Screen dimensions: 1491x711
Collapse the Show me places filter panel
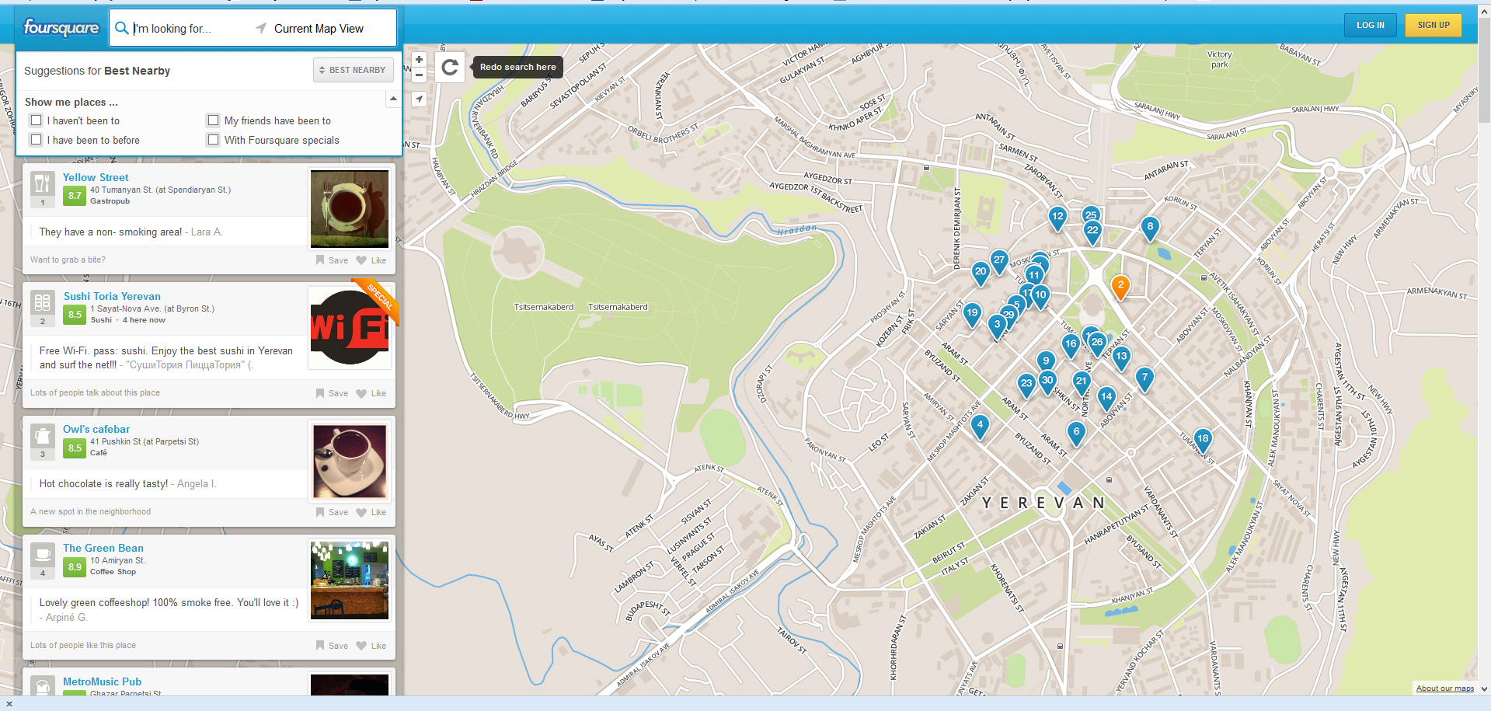click(x=393, y=99)
